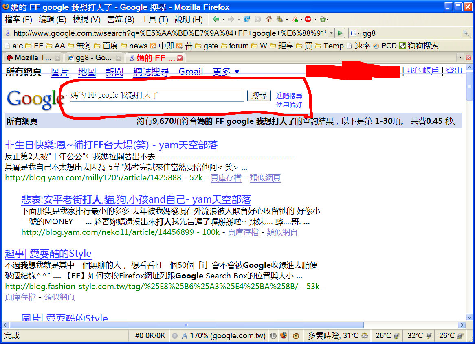Click the Firefox icon in status bar
Viewport: 475px width, 344px height.
(x=284, y=335)
